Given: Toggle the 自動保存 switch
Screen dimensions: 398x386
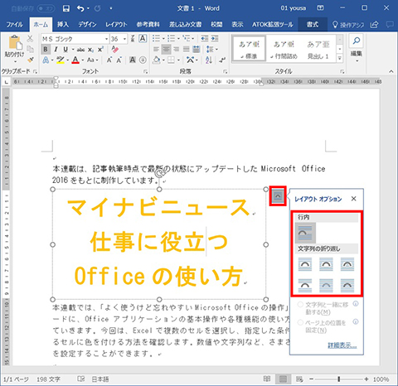Looking at the screenshot, I should (x=46, y=8).
